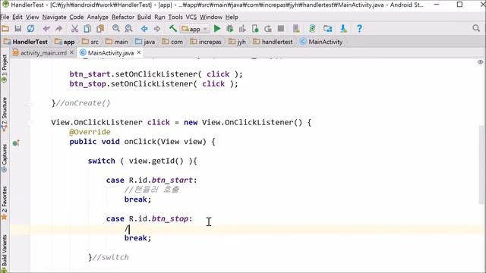Open the View menu
Image resolution: width=486 pixels, height=273 pixels.
[x=32, y=17]
